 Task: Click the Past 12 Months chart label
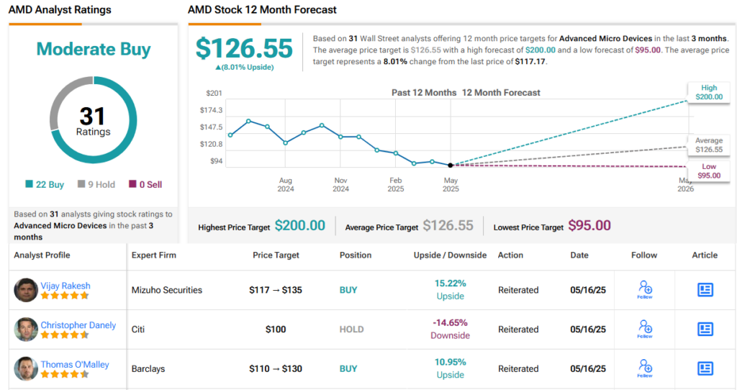[424, 93]
